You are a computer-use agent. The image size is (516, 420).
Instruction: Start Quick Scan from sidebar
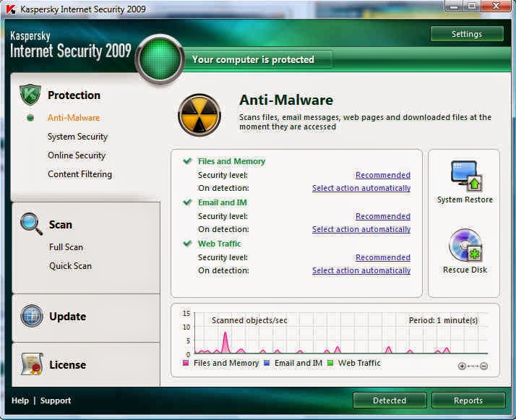tap(70, 266)
